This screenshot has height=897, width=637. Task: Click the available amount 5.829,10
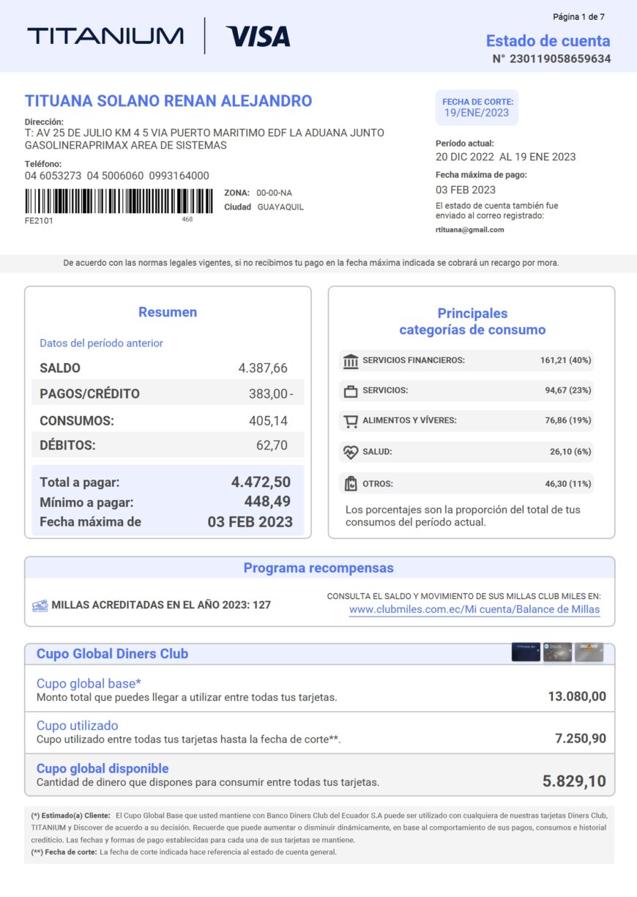[574, 781]
